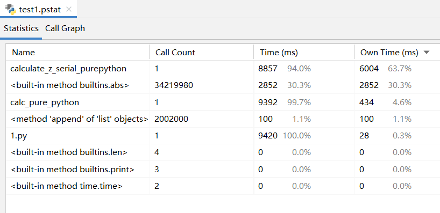Click the call count 3 cell for builtins.print
The height and width of the screenshot is (213, 440).
(x=202, y=170)
